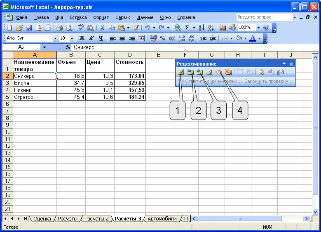The height and width of the screenshot is (232, 321).
Task: Open the Arial Cyr font name dropdown
Action: [55, 38]
